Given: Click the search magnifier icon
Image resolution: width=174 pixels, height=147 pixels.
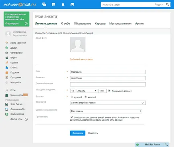Looking at the screenshot, I should tap(167, 4).
